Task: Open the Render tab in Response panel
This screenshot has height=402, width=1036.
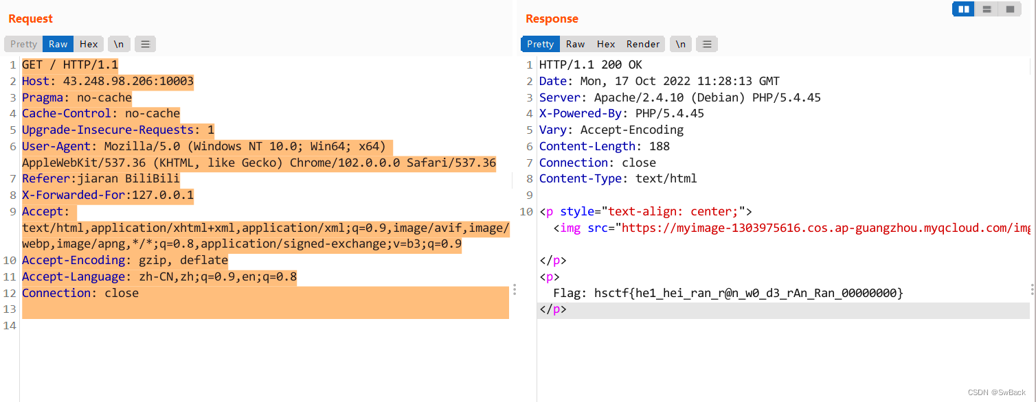Action: point(643,44)
